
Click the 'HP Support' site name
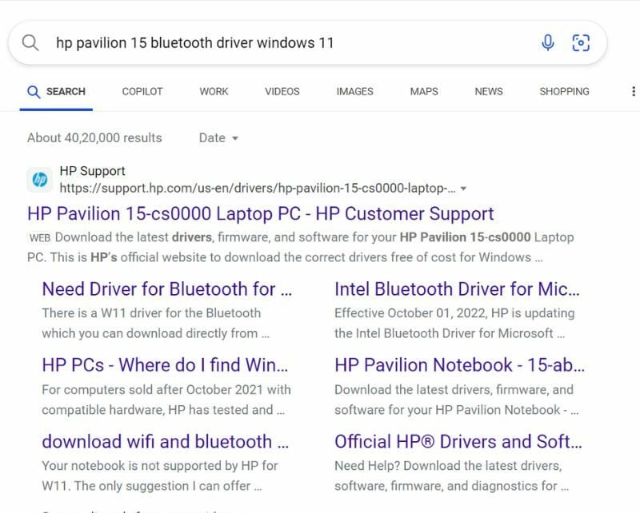(x=92, y=171)
